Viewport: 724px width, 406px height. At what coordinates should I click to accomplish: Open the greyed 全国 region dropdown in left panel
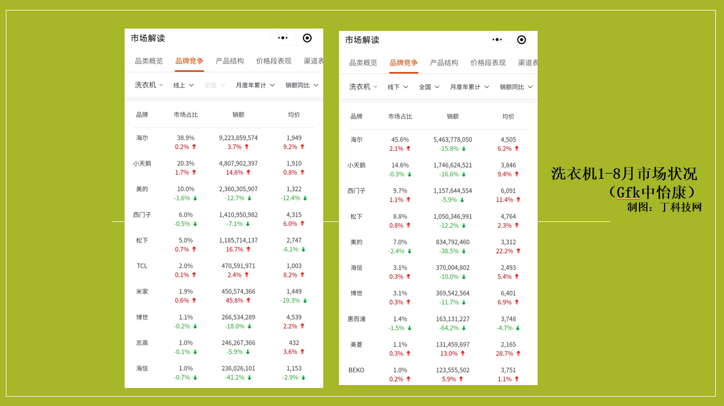pyautogui.click(x=214, y=85)
